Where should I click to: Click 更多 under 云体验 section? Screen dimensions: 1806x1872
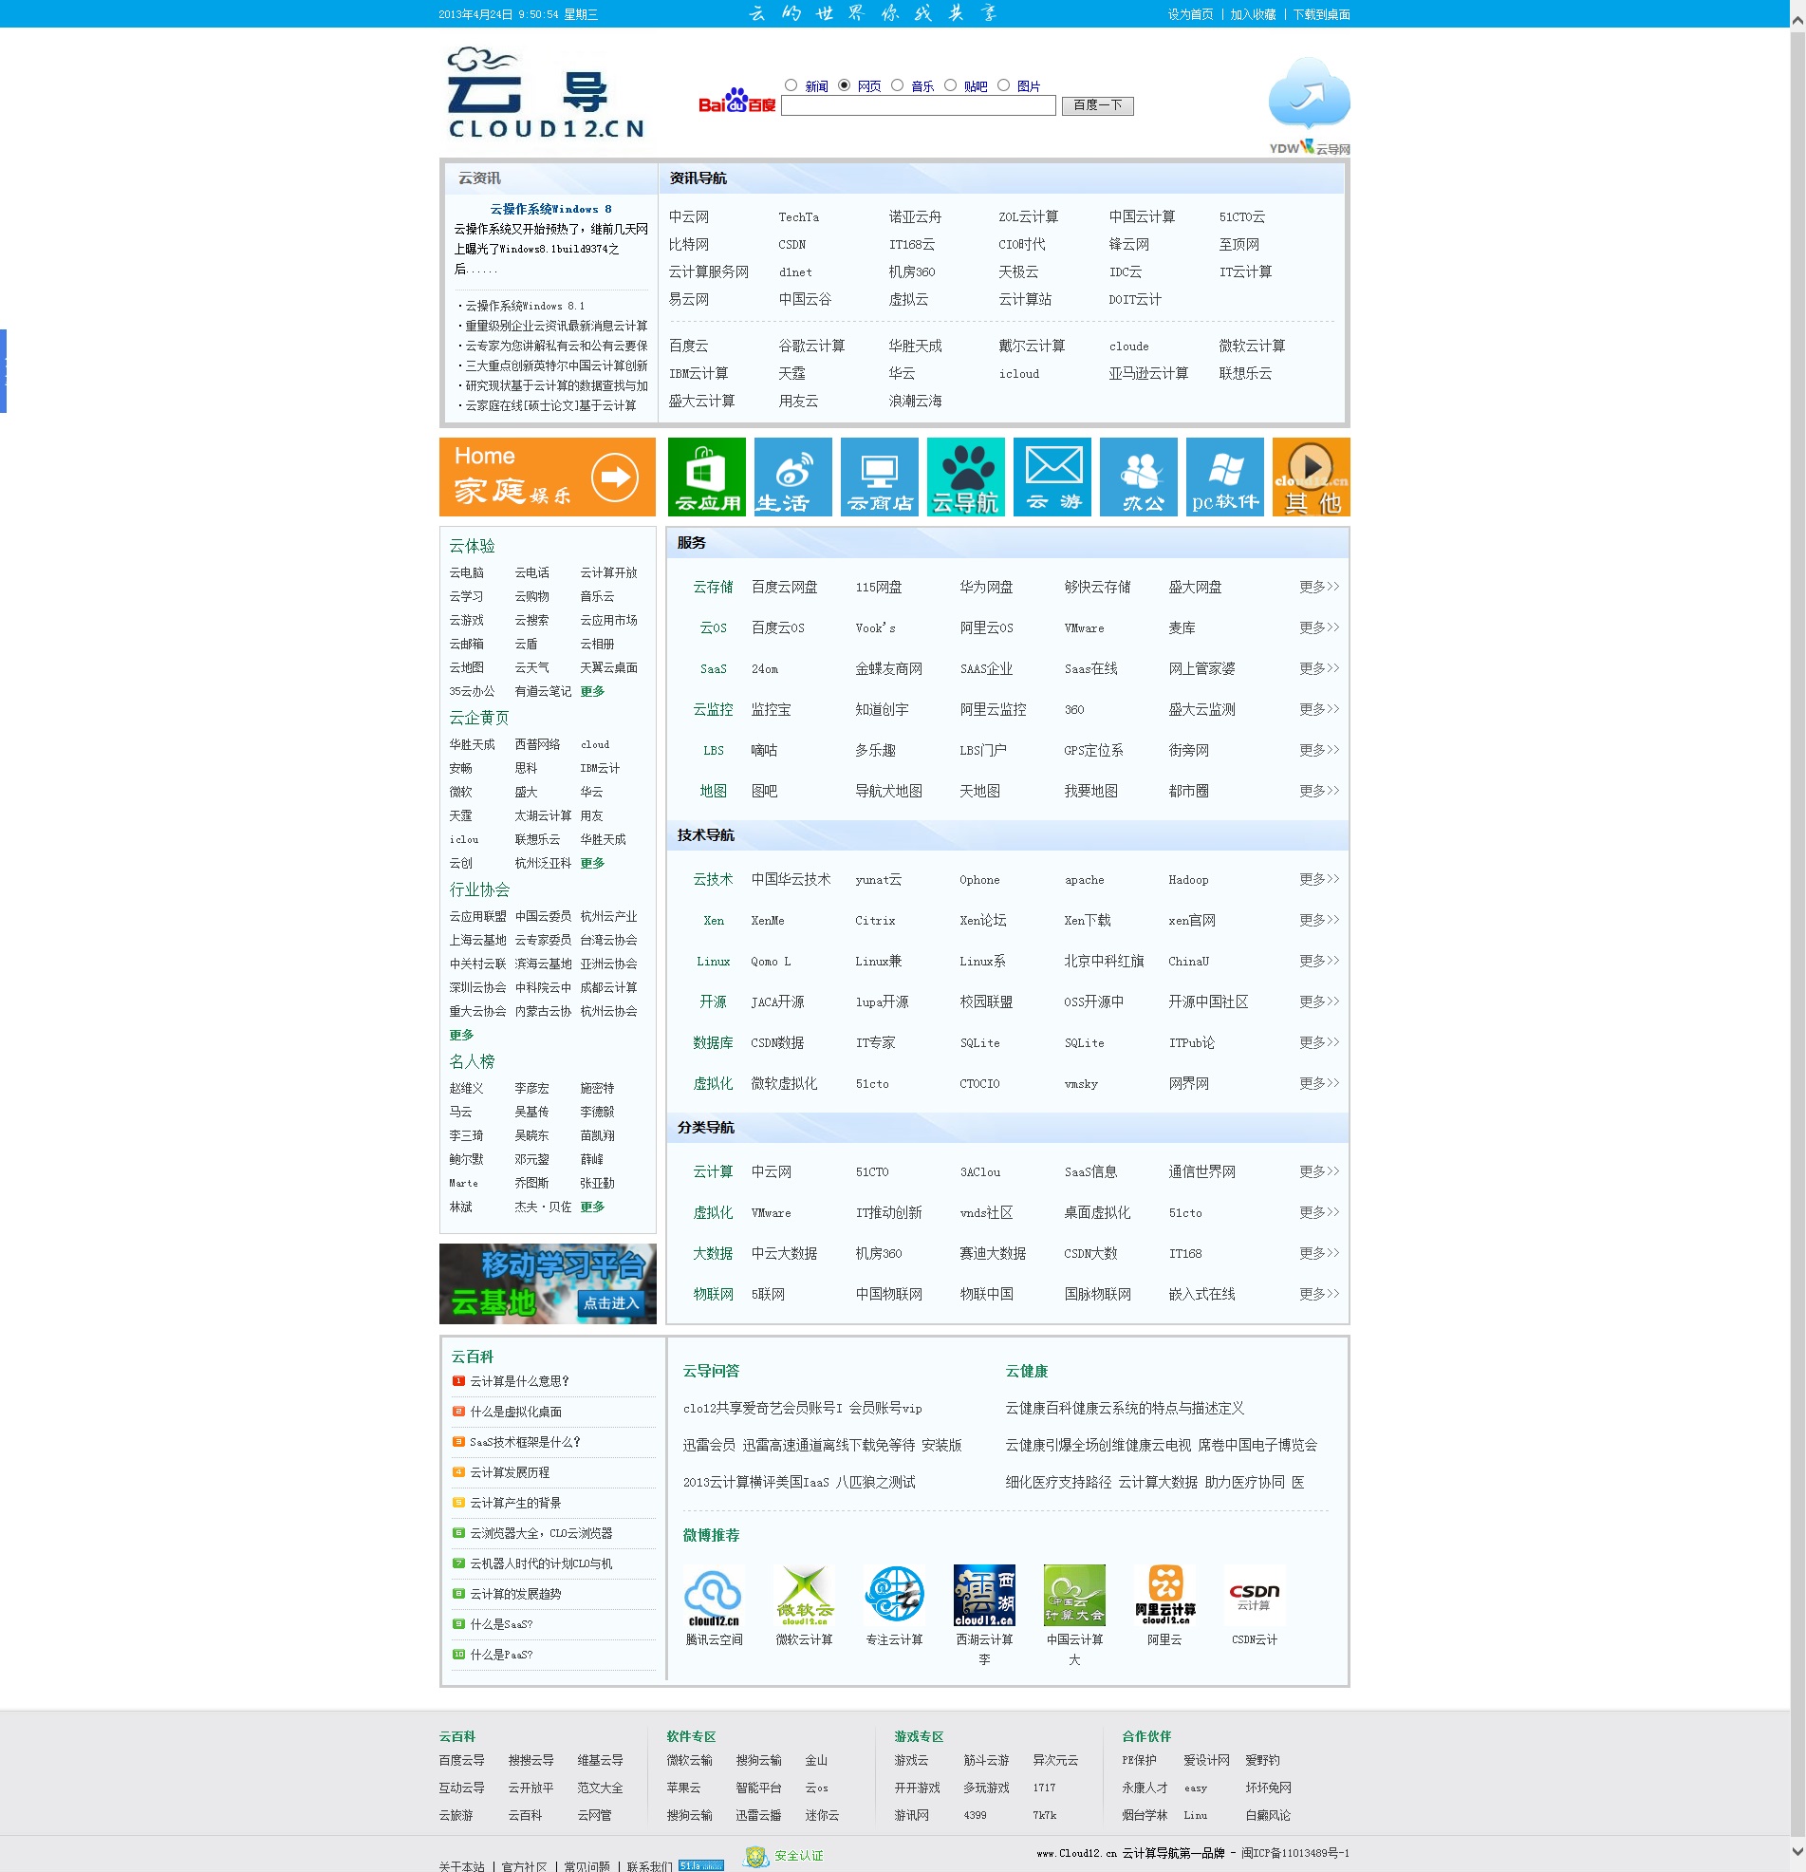[x=592, y=691]
